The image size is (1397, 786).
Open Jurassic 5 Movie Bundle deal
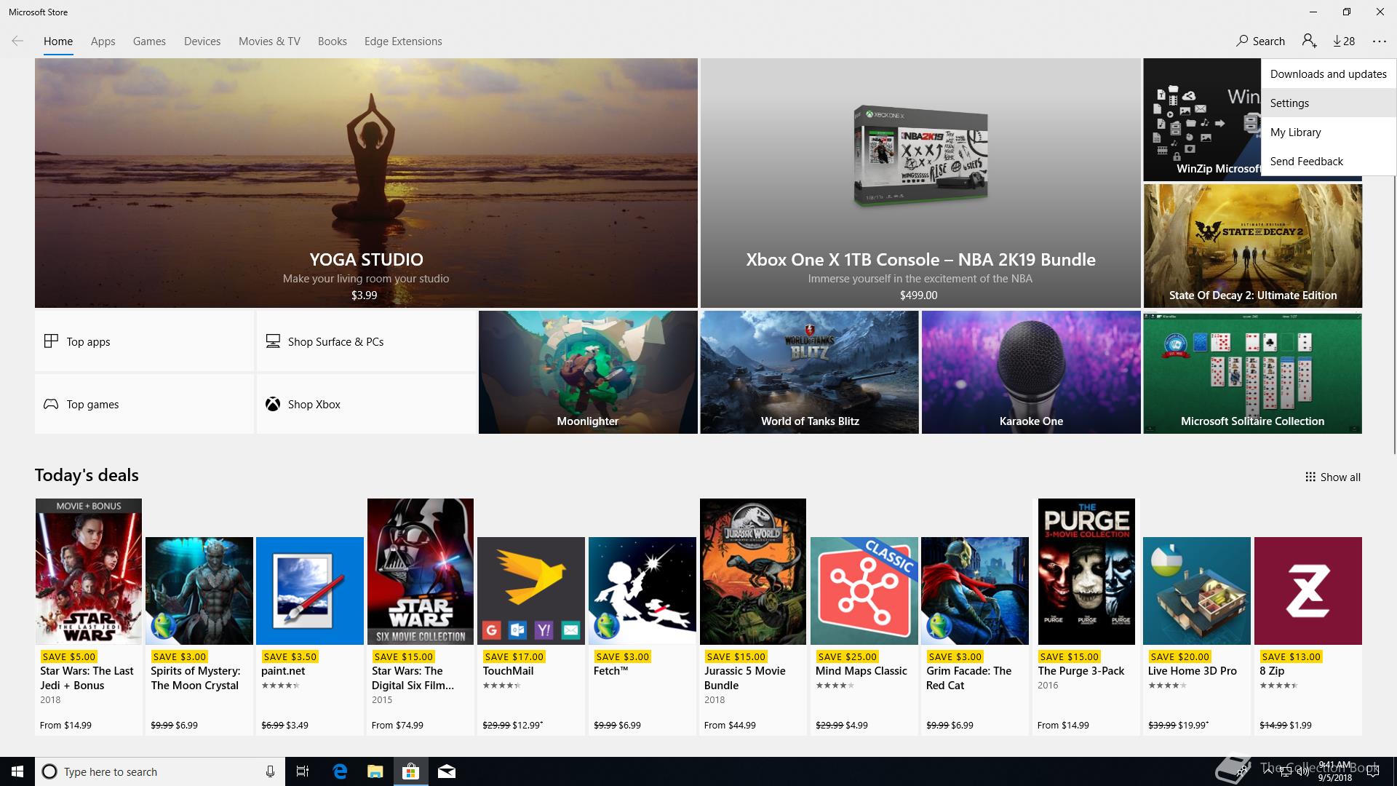coord(753,616)
